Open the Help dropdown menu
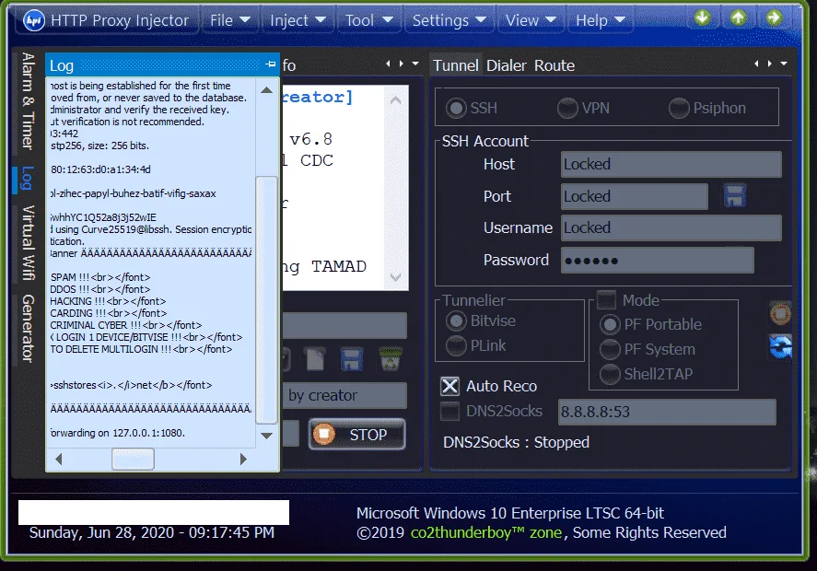817x571 pixels. click(600, 20)
